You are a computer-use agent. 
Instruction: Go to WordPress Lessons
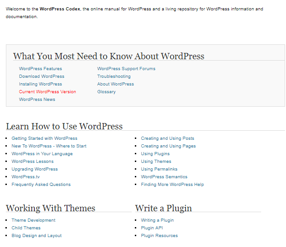(x=33, y=161)
